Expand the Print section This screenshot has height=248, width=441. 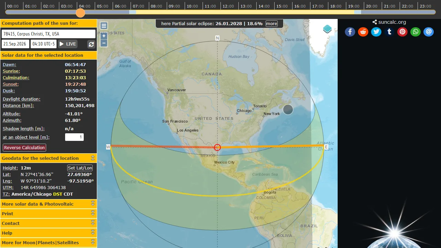pos(93,213)
